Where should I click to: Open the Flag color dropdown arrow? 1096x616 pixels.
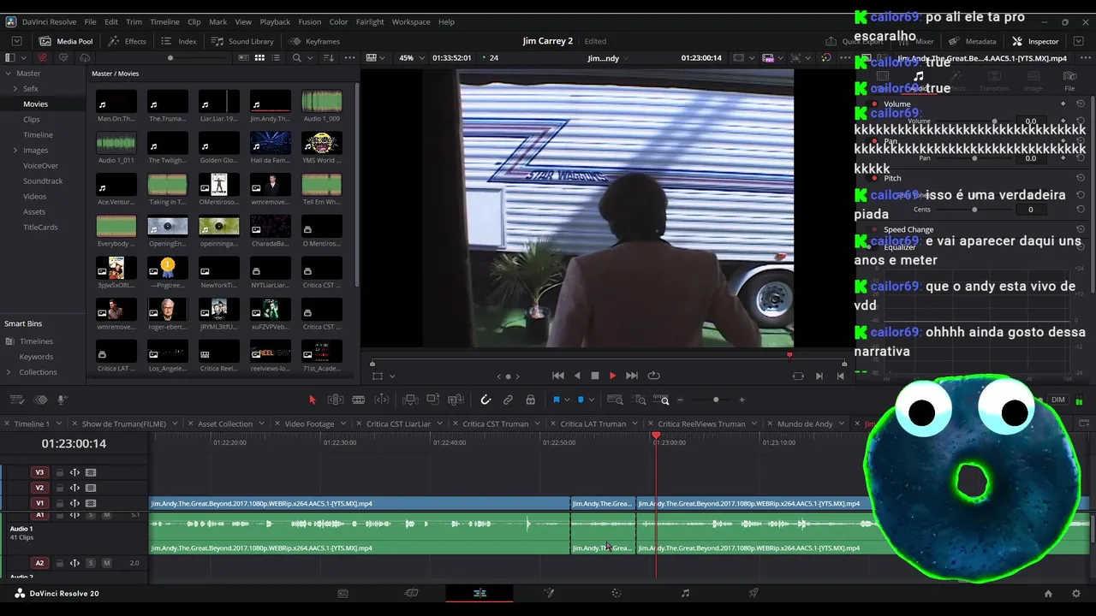click(566, 400)
